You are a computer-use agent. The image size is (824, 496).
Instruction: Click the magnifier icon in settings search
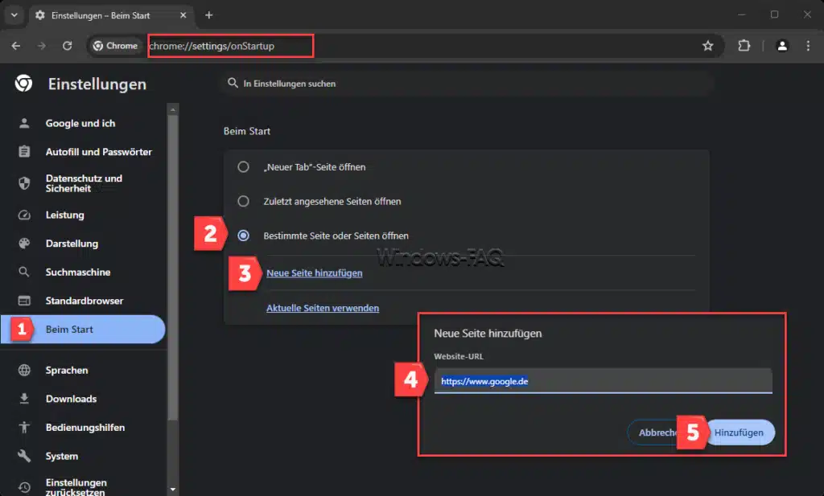[233, 83]
